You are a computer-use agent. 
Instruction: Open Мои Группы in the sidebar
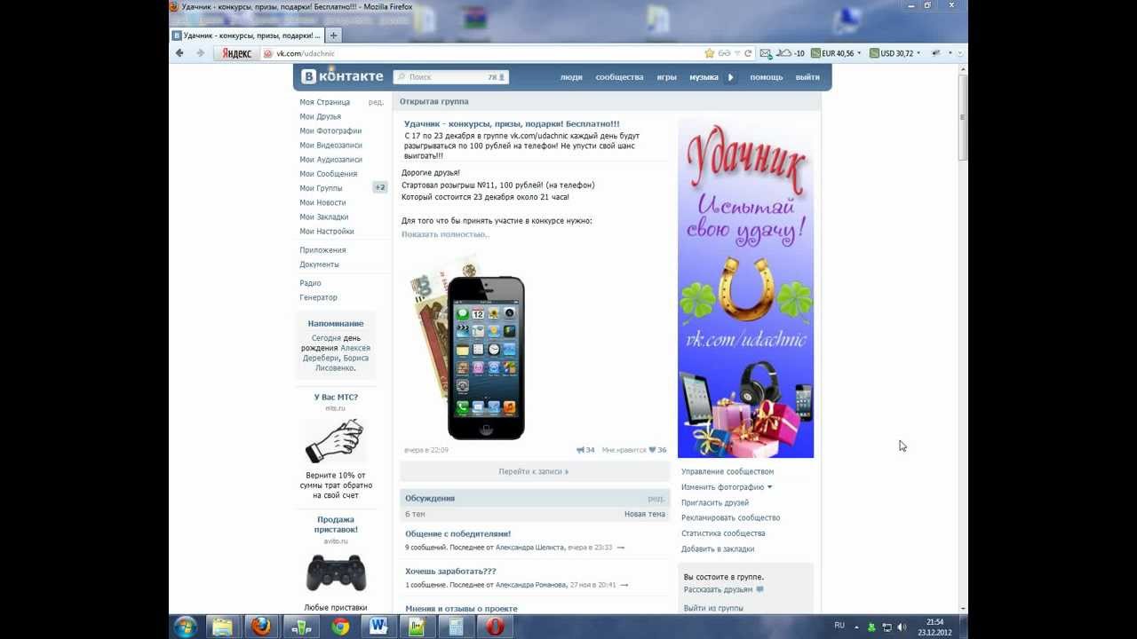tap(321, 188)
